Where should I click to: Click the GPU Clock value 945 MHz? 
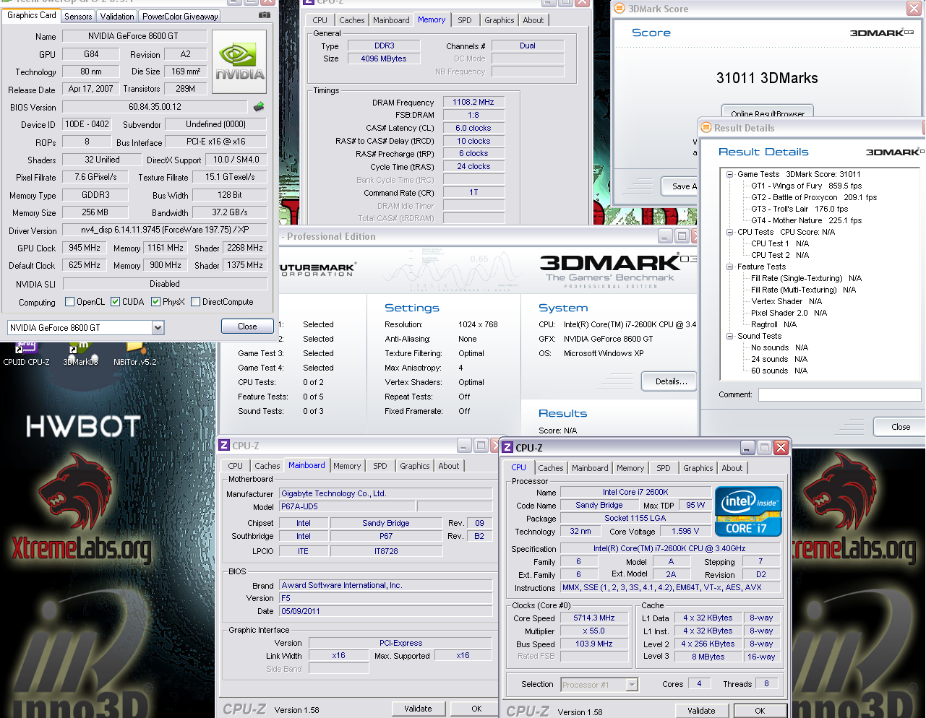85,248
